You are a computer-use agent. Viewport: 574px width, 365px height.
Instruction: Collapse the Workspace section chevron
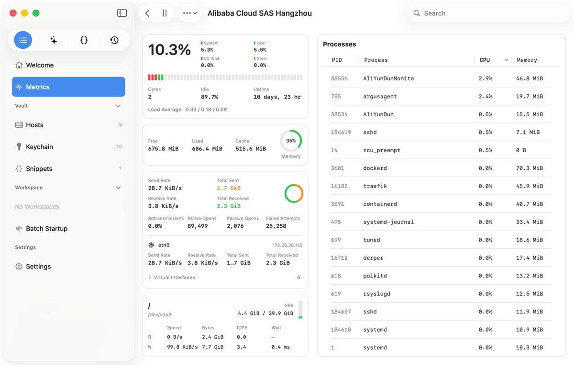click(x=118, y=188)
